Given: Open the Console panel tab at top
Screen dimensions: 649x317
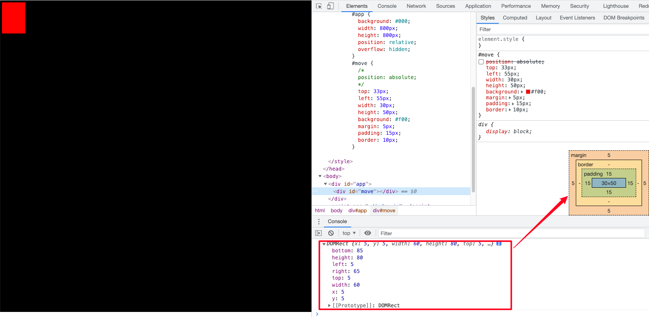Looking at the screenshot, I should [x=387, y=6].
